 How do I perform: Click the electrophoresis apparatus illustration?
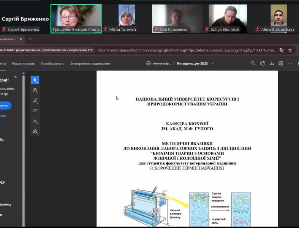[x=146, y=207]
